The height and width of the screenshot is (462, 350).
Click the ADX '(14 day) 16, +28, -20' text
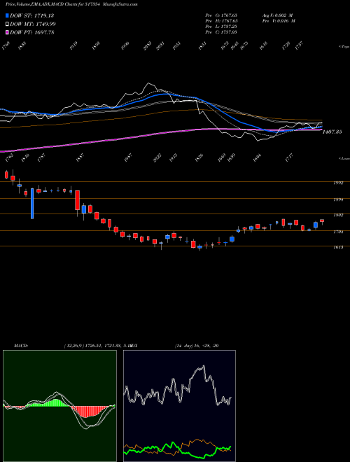[197, 345]
